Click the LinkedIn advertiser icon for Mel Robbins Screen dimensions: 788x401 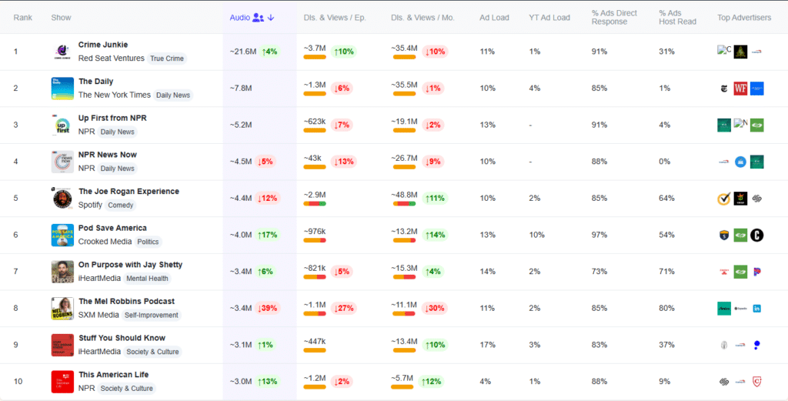point(757,309)
